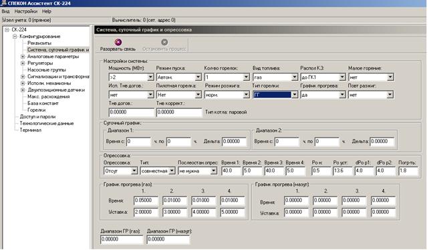The image size is (429, 250).
Task: Click the Тнв догов. input field
Action: point(132,112)
